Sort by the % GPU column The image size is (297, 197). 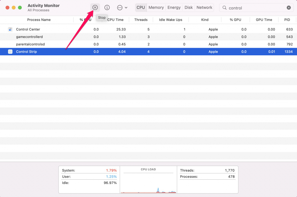(236, 20)
